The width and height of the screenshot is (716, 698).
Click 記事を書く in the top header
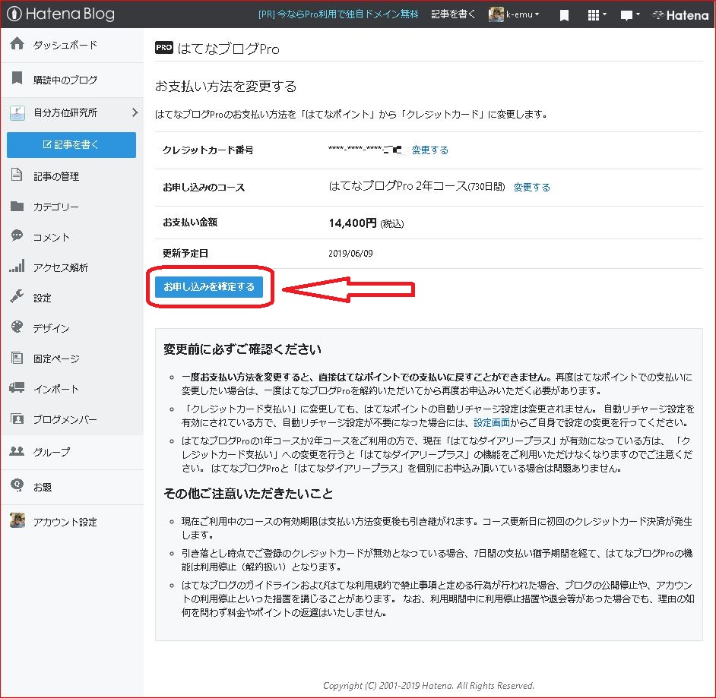point(453,14)
